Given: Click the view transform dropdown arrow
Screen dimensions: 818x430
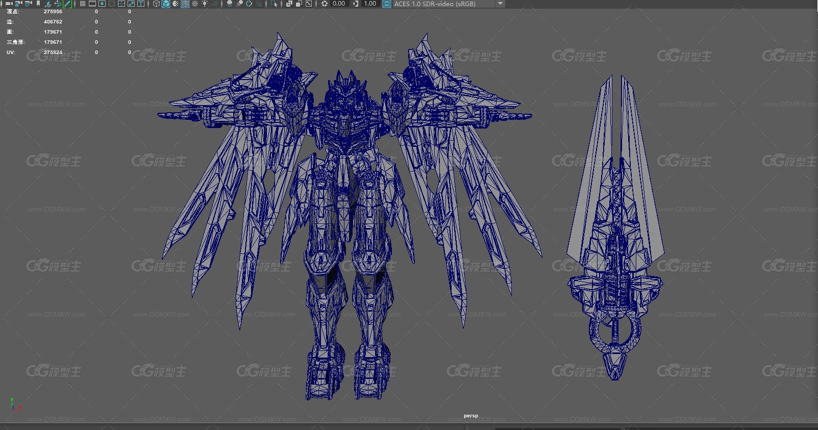Looking at the screenshot, I should 500,4.
